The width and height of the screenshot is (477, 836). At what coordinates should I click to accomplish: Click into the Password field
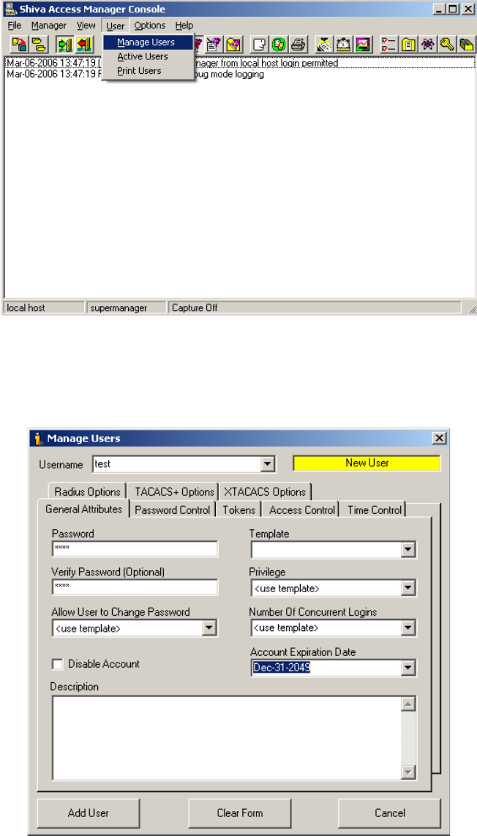[135, 548]
